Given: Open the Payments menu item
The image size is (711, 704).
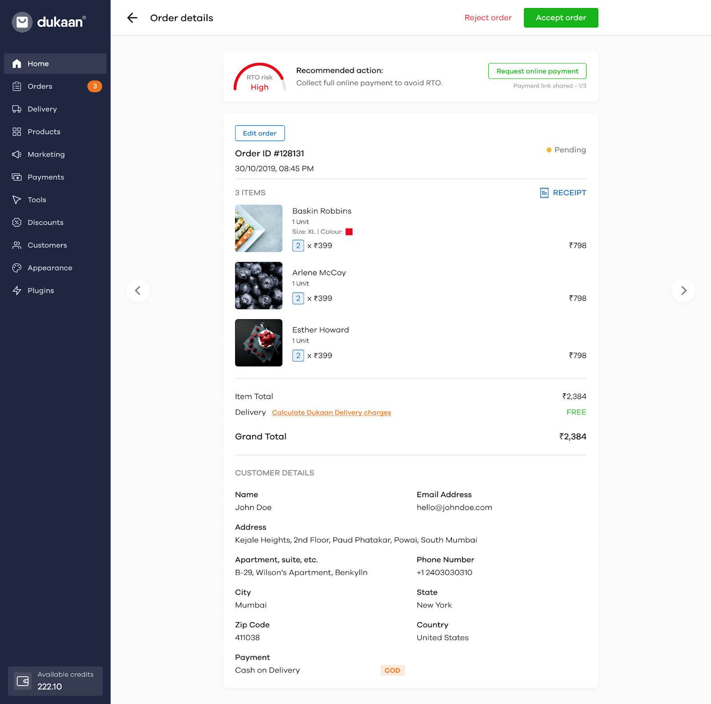Looking at the screenshot, I should (x=55, y=177).
